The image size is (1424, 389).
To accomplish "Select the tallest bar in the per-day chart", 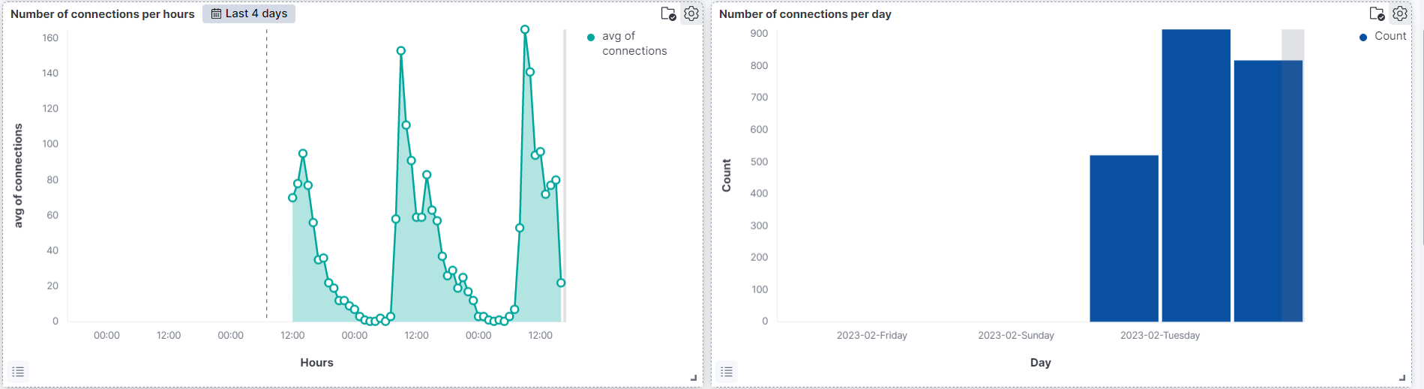I will point(1195,176).
